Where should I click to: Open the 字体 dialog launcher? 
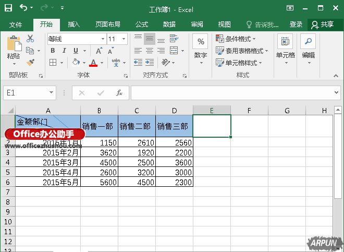pos(126,76)
